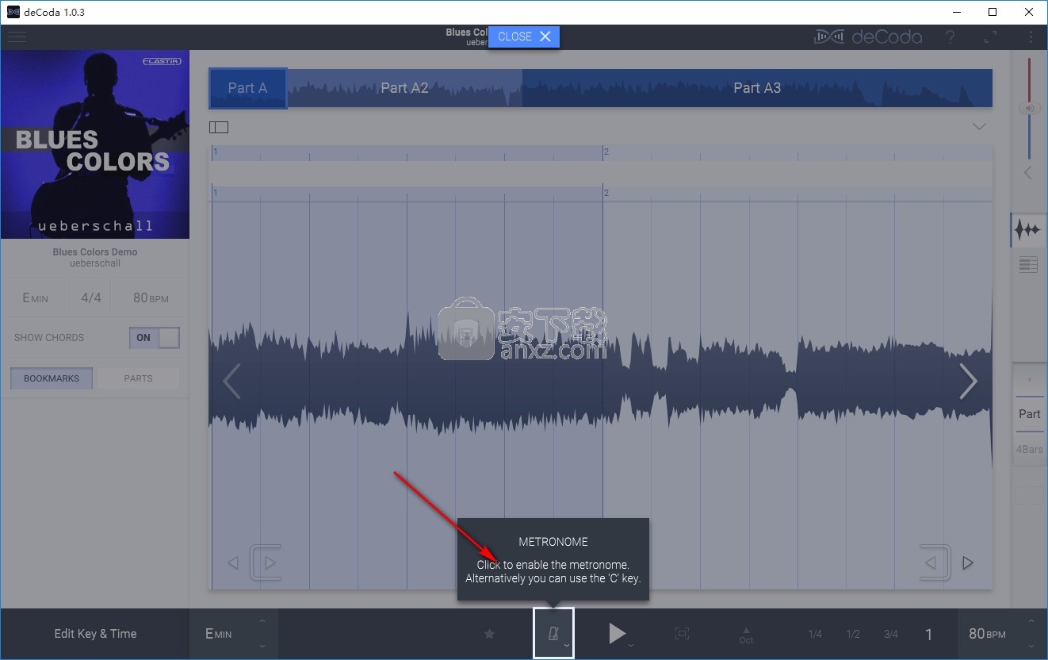Collapse the right sidebar with chevron
The width and height of the screenshot is (1048, 660).
coord(1028,172)
